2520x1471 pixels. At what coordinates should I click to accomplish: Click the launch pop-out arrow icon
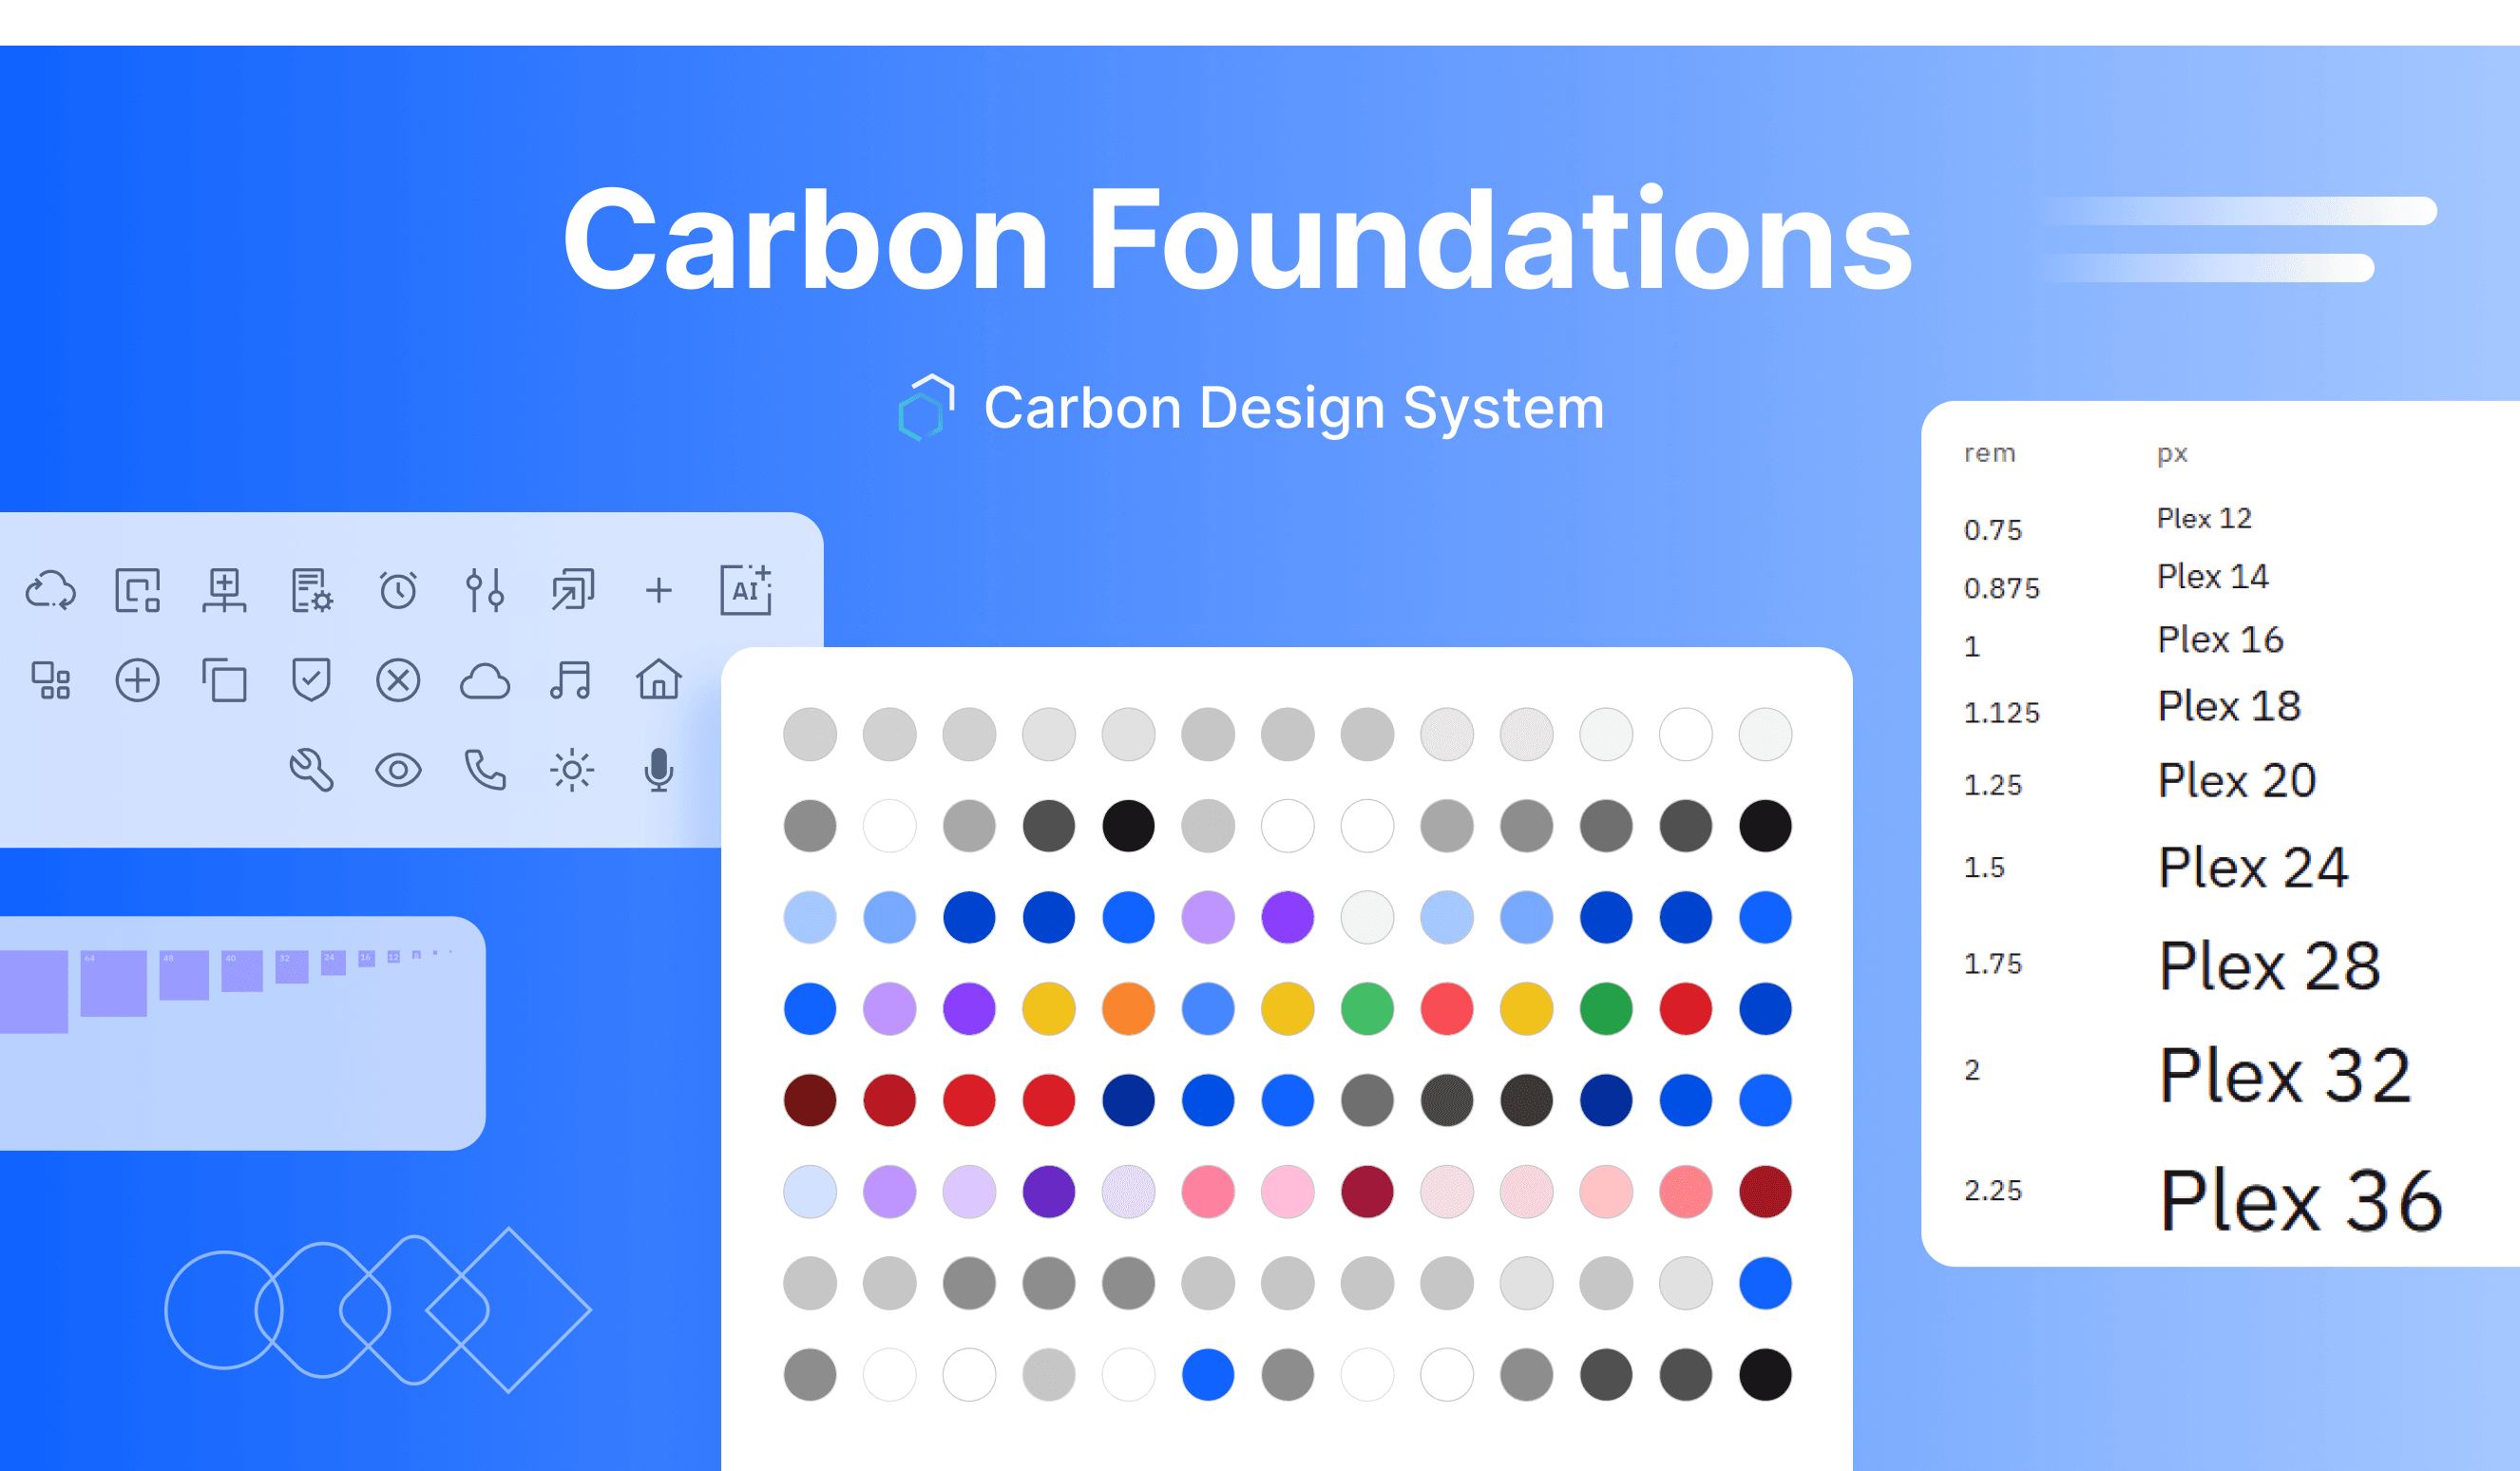coord(572,590)
